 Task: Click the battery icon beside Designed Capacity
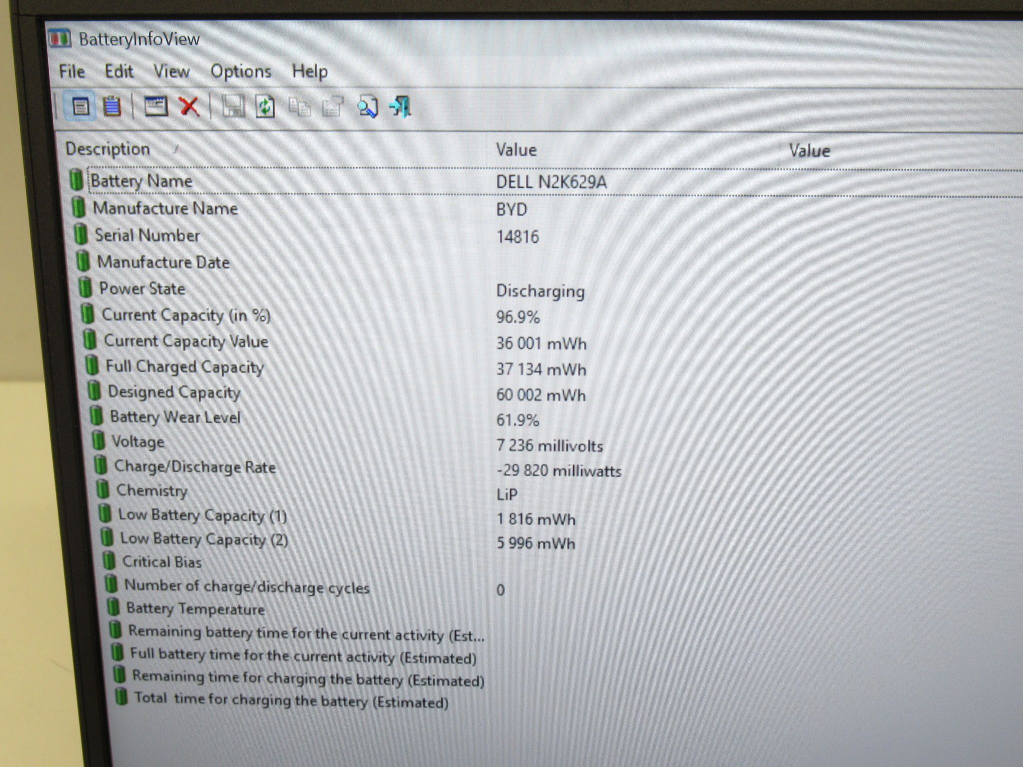[93, 390]
